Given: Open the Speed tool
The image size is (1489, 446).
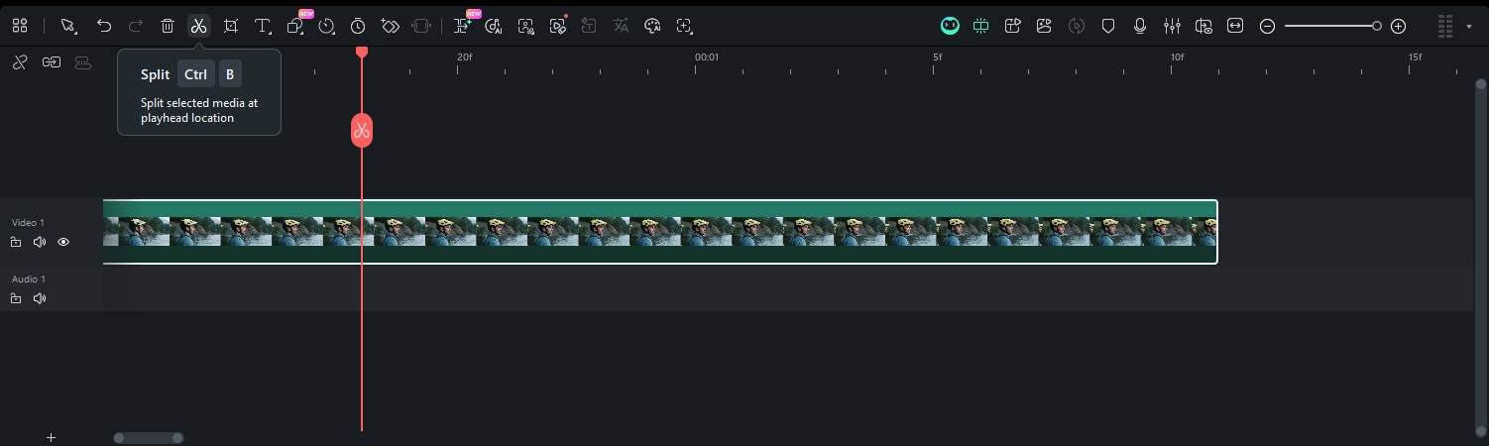Looking at the screenshot, I should tap(326, 26).
